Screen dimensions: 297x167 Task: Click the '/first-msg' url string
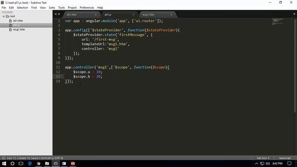click(x=105, y=39)
